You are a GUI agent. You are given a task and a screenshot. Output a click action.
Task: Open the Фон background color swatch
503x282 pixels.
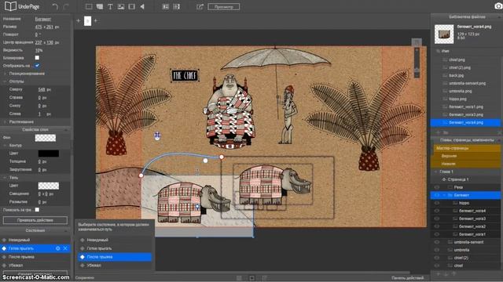(46, 138)
